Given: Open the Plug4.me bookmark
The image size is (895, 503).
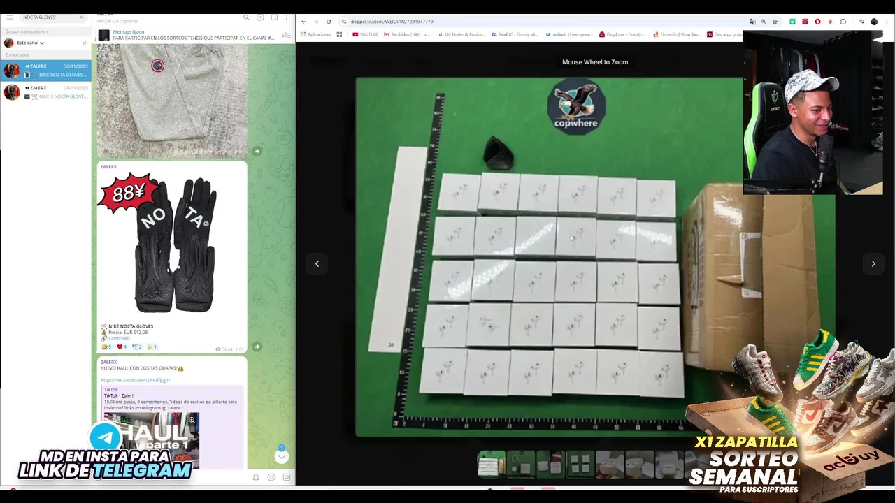Looking at the screenshot, I should coord(622,34).
